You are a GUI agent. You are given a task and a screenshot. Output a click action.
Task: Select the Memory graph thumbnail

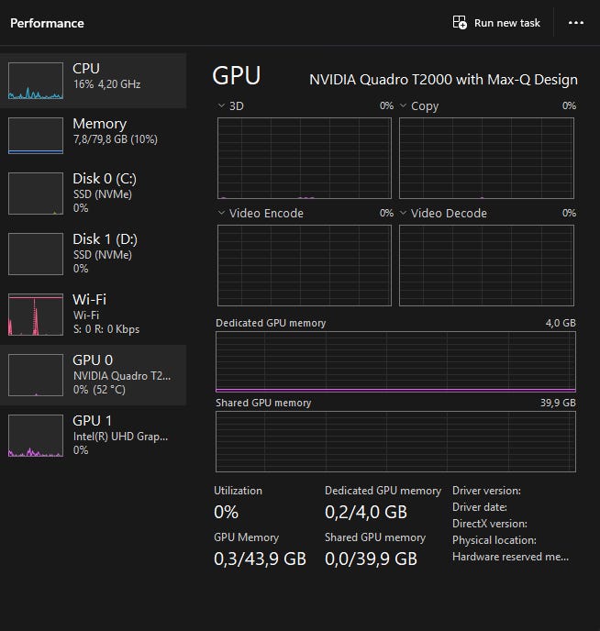point(35,136)
